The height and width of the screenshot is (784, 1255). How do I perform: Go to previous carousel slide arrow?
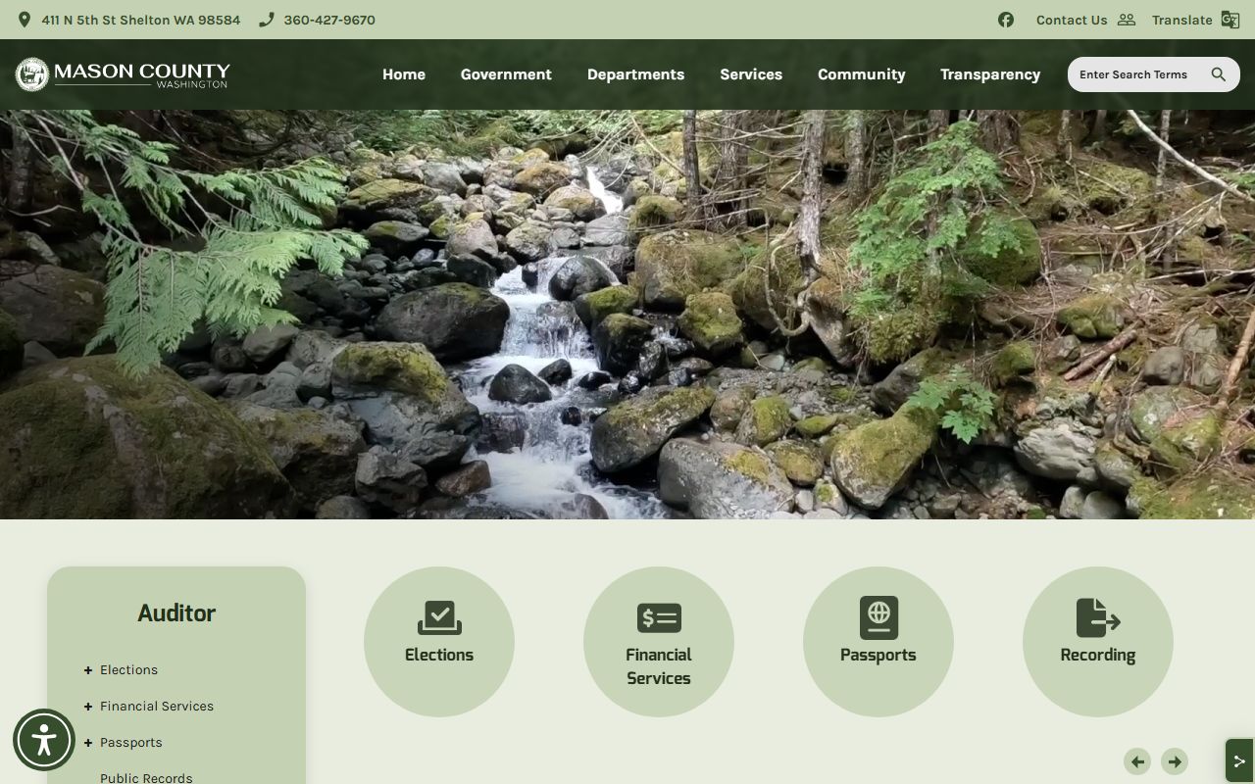coord(1137,761)
